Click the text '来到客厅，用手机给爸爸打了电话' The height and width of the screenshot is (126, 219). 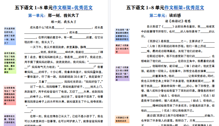tap(46, 92)
